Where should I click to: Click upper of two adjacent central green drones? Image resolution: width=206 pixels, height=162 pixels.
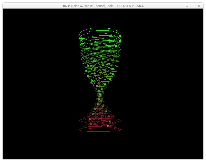101,56
